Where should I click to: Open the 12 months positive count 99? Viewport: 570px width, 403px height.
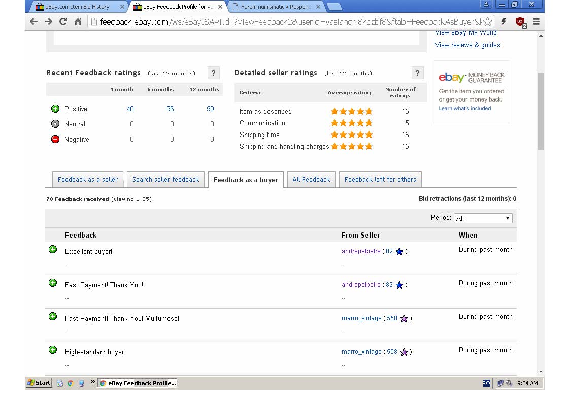click(x=210, y=109)
